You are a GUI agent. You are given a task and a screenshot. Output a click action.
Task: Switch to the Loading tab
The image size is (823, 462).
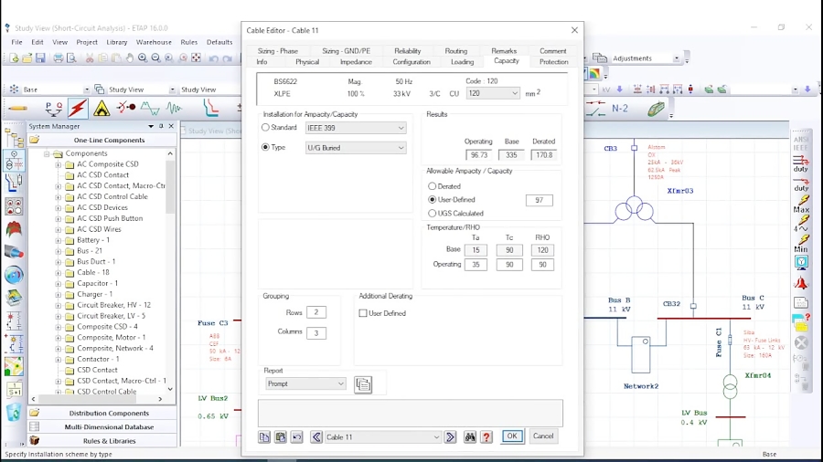tap(463, 62)
